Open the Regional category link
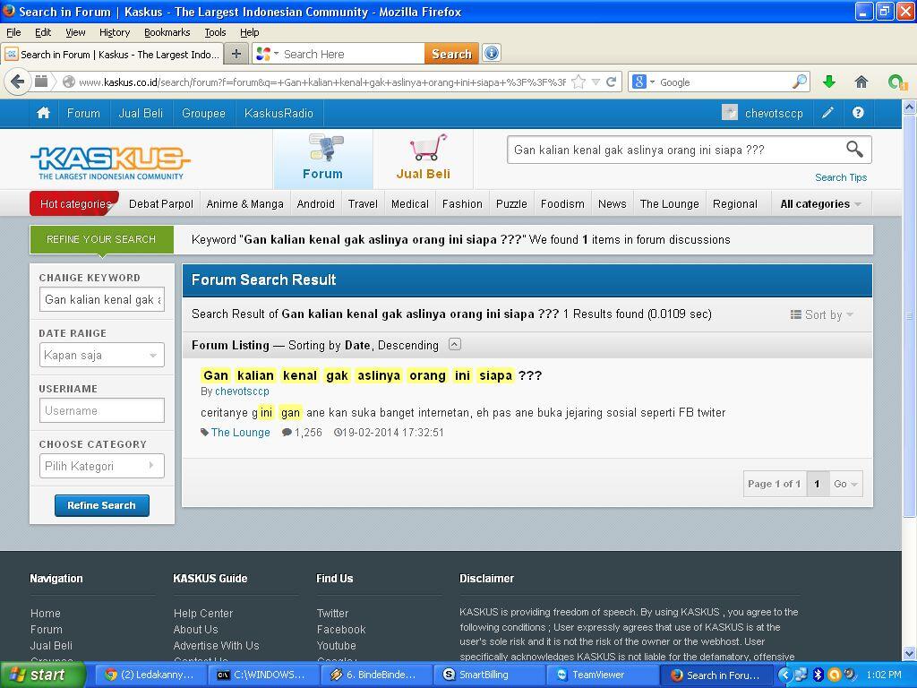The image size is (917, 688). [734, 204]
